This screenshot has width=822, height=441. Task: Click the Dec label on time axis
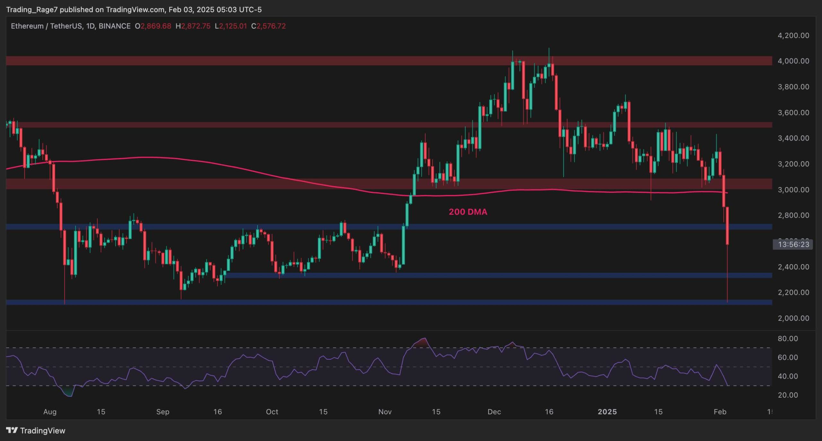pos(494,412)
